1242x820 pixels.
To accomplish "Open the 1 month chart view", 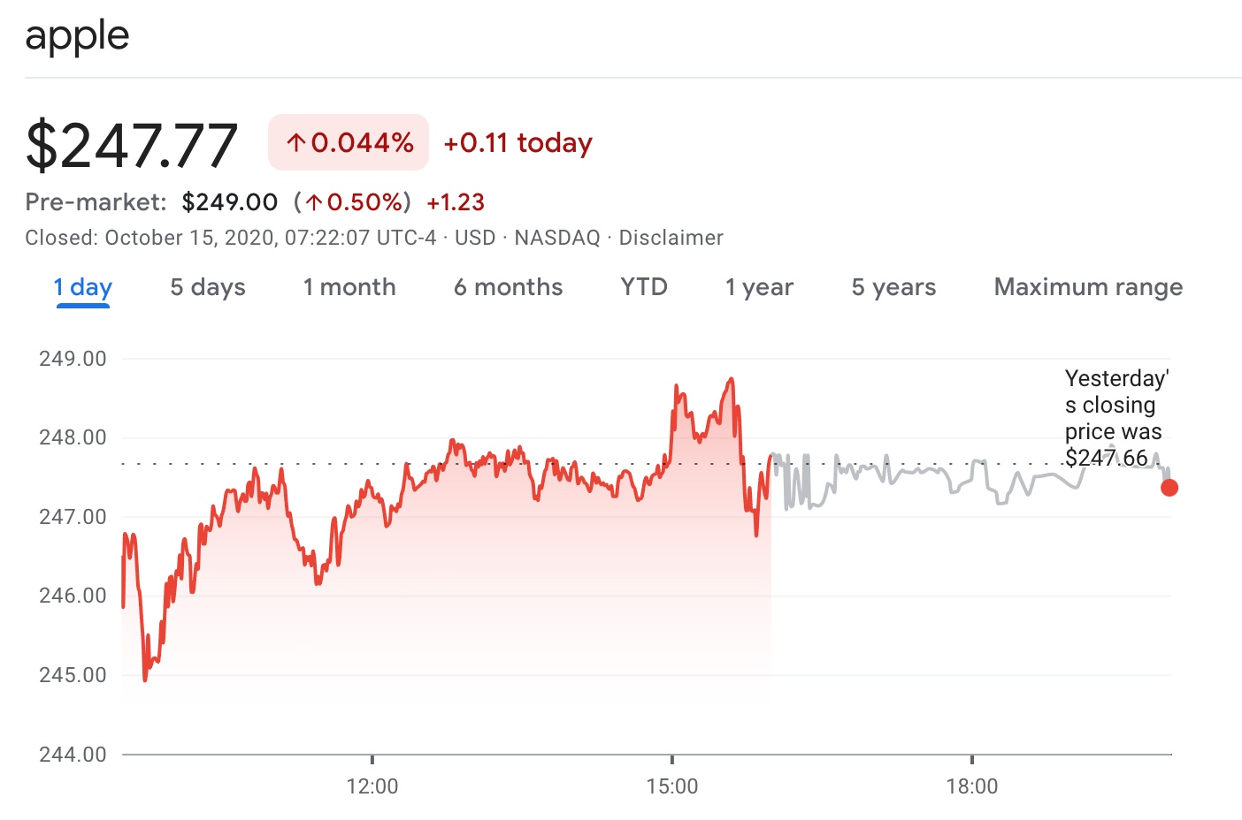I will (349, 287).
